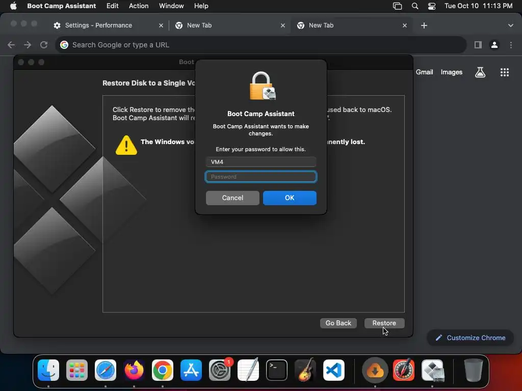
Task: Open Terminal from the Dock
Action: 277,370
